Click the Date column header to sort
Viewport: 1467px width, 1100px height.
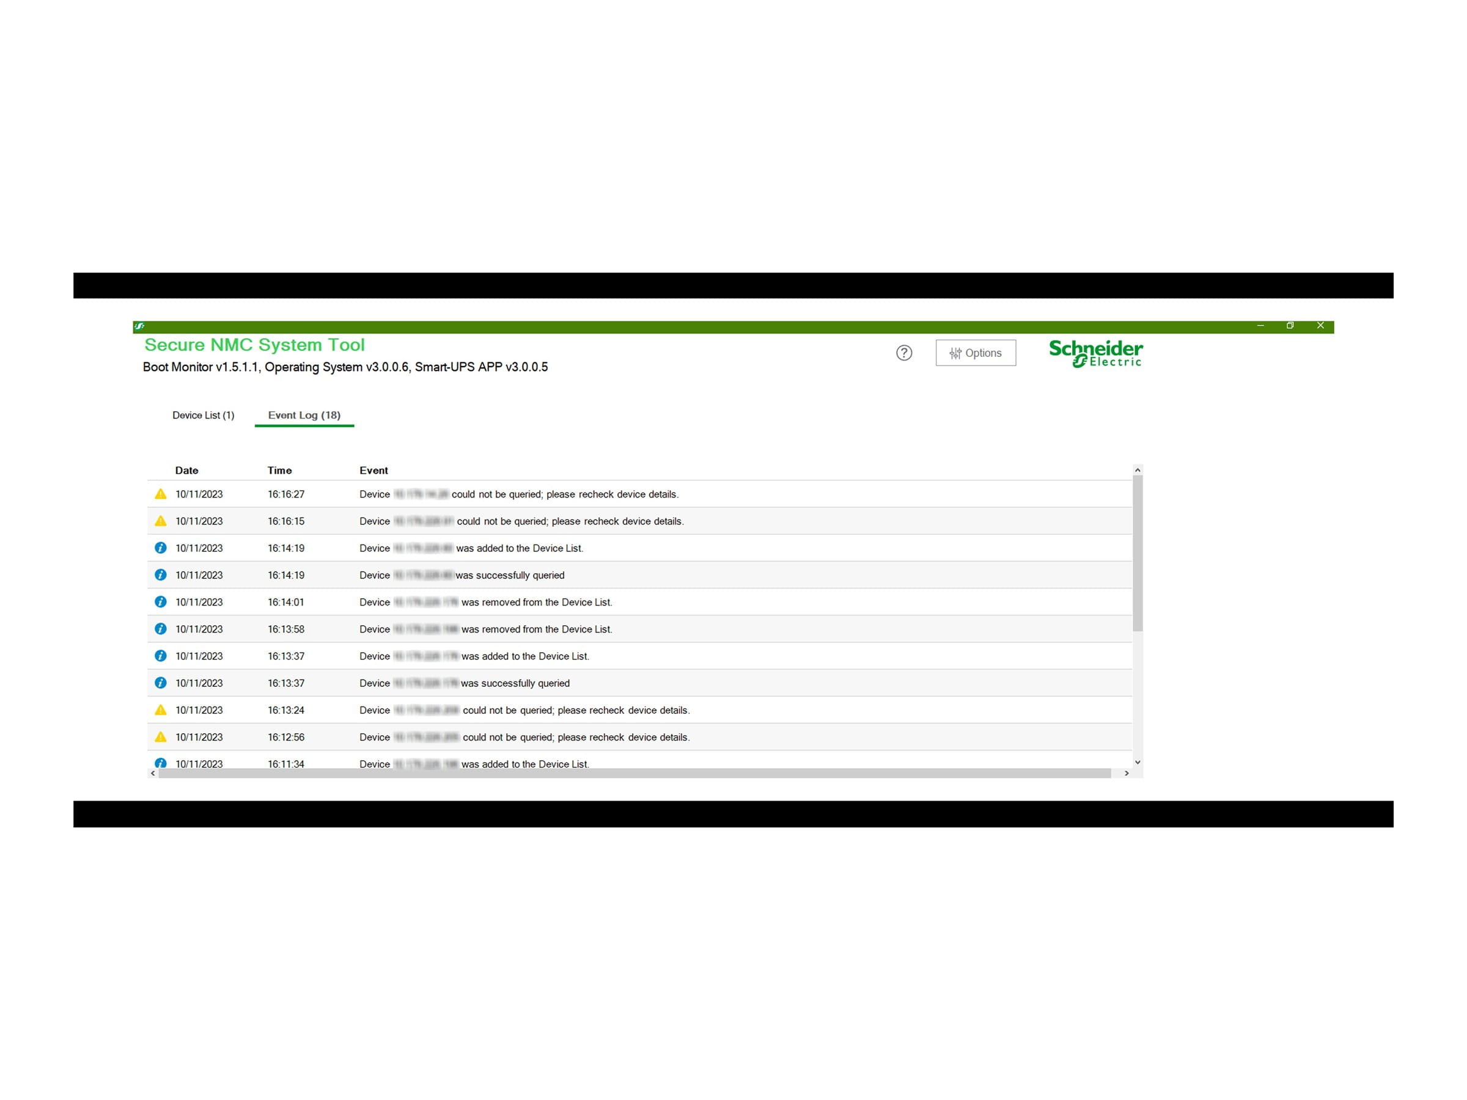(187, 469)
